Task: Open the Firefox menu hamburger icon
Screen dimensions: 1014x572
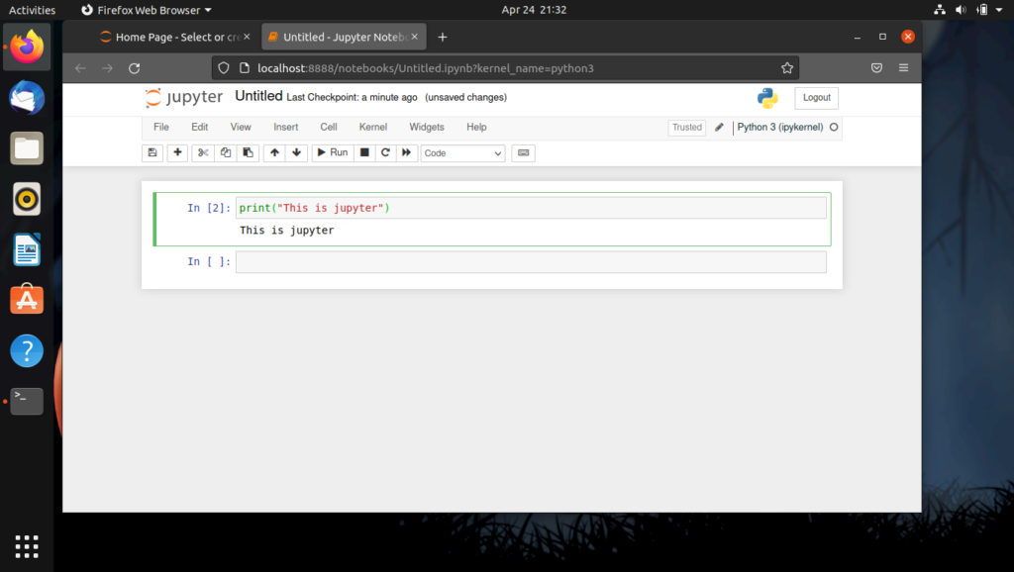Action: 903,68
